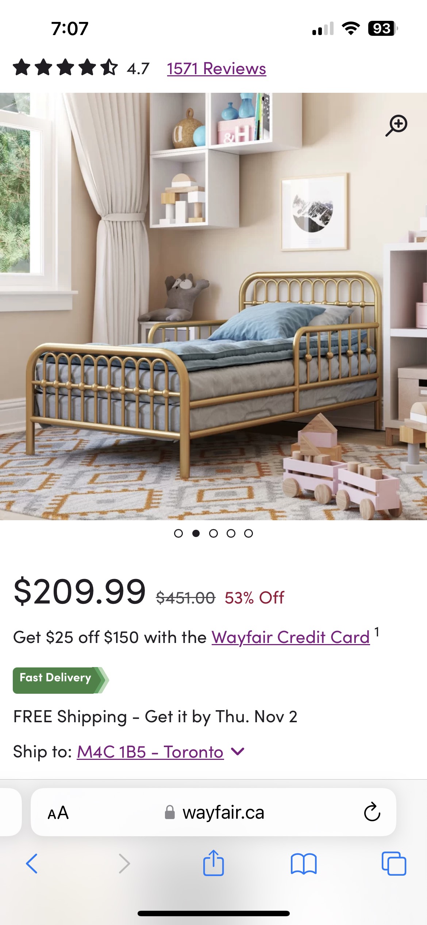Tap the gold toddler bed product photo

coord(213,306)
